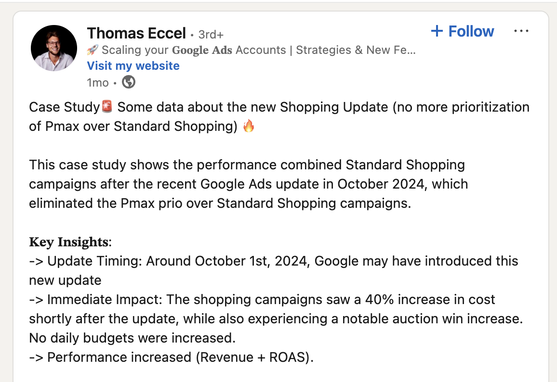Click the plus icon beside Follow
The height and width of the screenshot is (382, 557).
(x=437, y=31)
